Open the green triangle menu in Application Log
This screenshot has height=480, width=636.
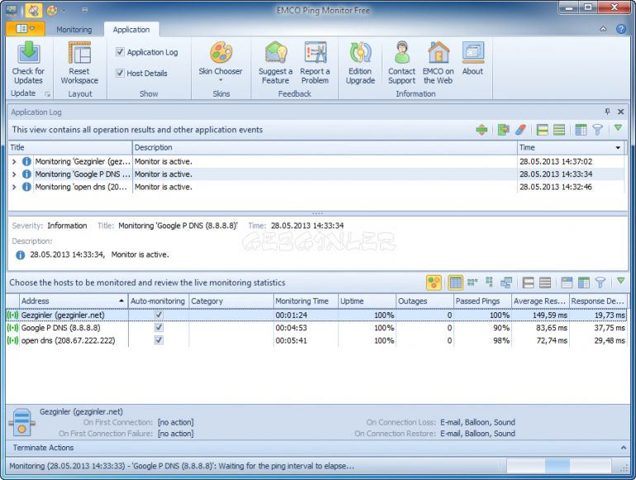[x=618, y=128]
